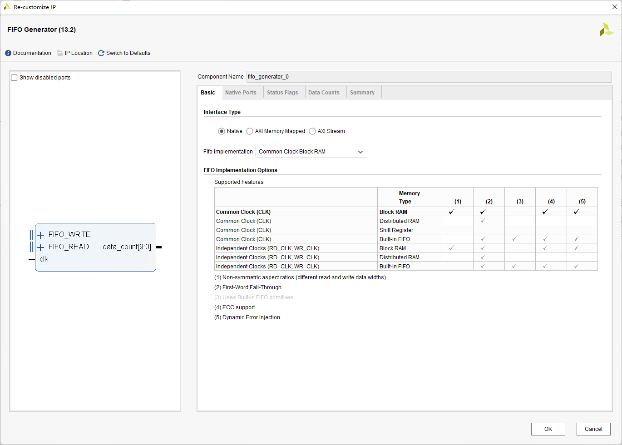
Task: Open the Data Counts tab
Action: tap(324, 93)
